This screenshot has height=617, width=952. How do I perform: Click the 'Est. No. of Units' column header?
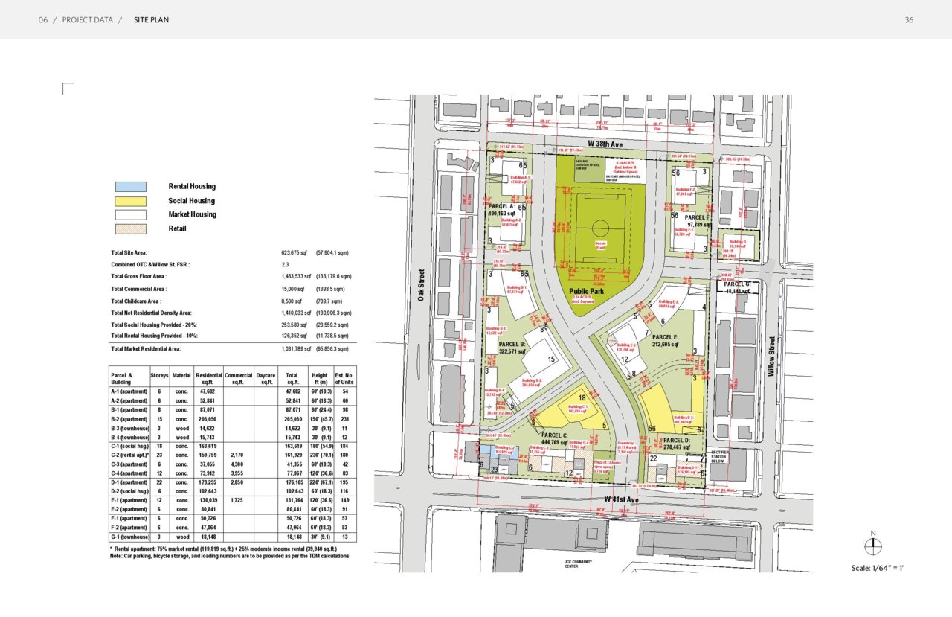tap(344, 378)
